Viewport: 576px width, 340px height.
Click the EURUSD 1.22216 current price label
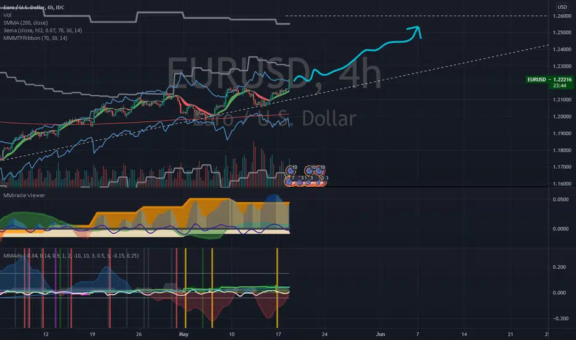[549, 79]
